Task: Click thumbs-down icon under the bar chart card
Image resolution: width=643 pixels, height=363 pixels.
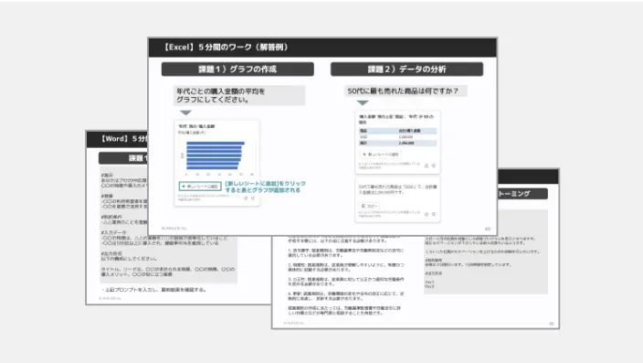Action: pyautogui.click(x=253, y=198)
